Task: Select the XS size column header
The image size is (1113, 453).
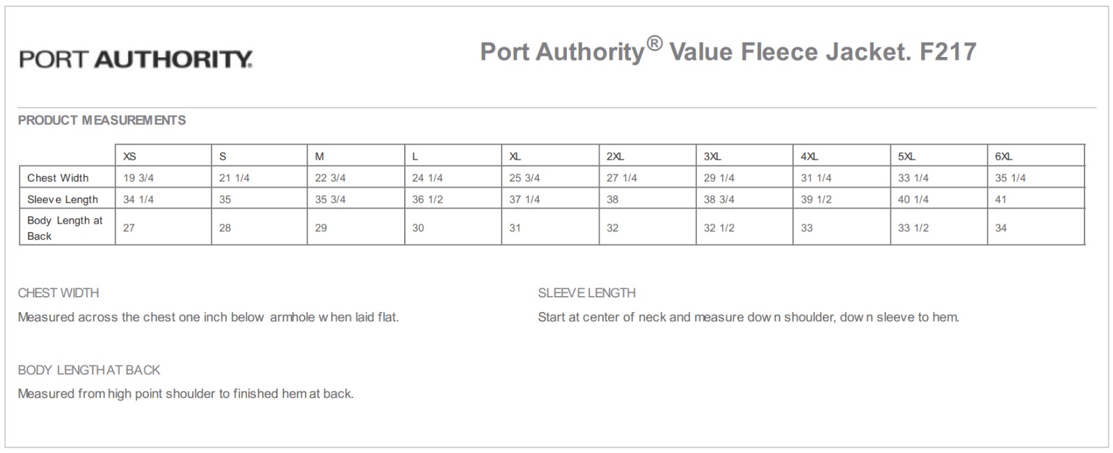Action: click(x=129, y=156)
